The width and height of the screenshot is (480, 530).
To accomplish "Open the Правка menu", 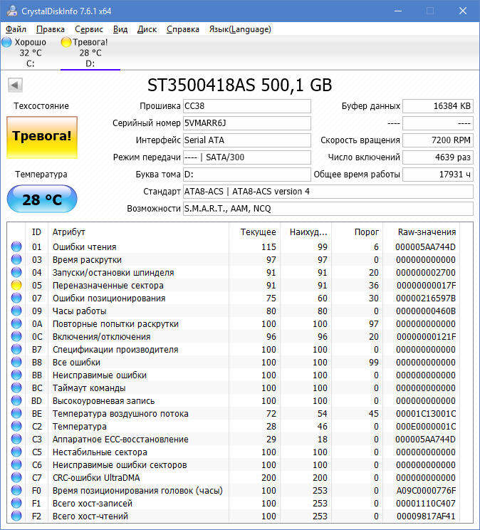I will click(x=50, y=29).
